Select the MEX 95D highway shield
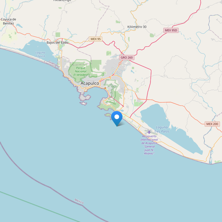 171,30
